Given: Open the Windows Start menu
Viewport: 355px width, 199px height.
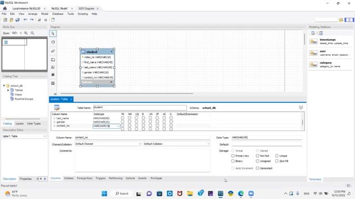Looking at the screenshot, I should [x=104, y=193].
